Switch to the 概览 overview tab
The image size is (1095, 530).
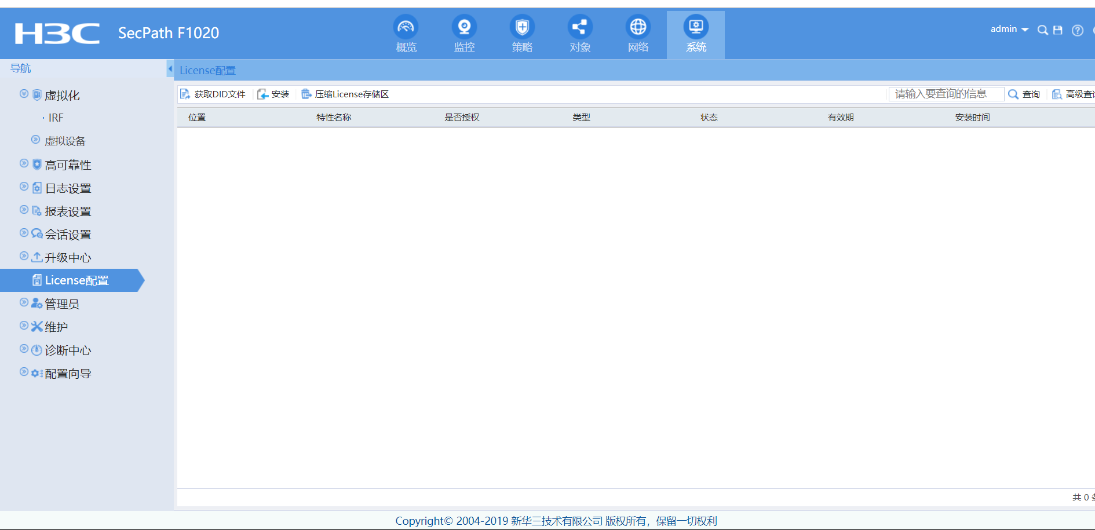click(x=406, y=34)
